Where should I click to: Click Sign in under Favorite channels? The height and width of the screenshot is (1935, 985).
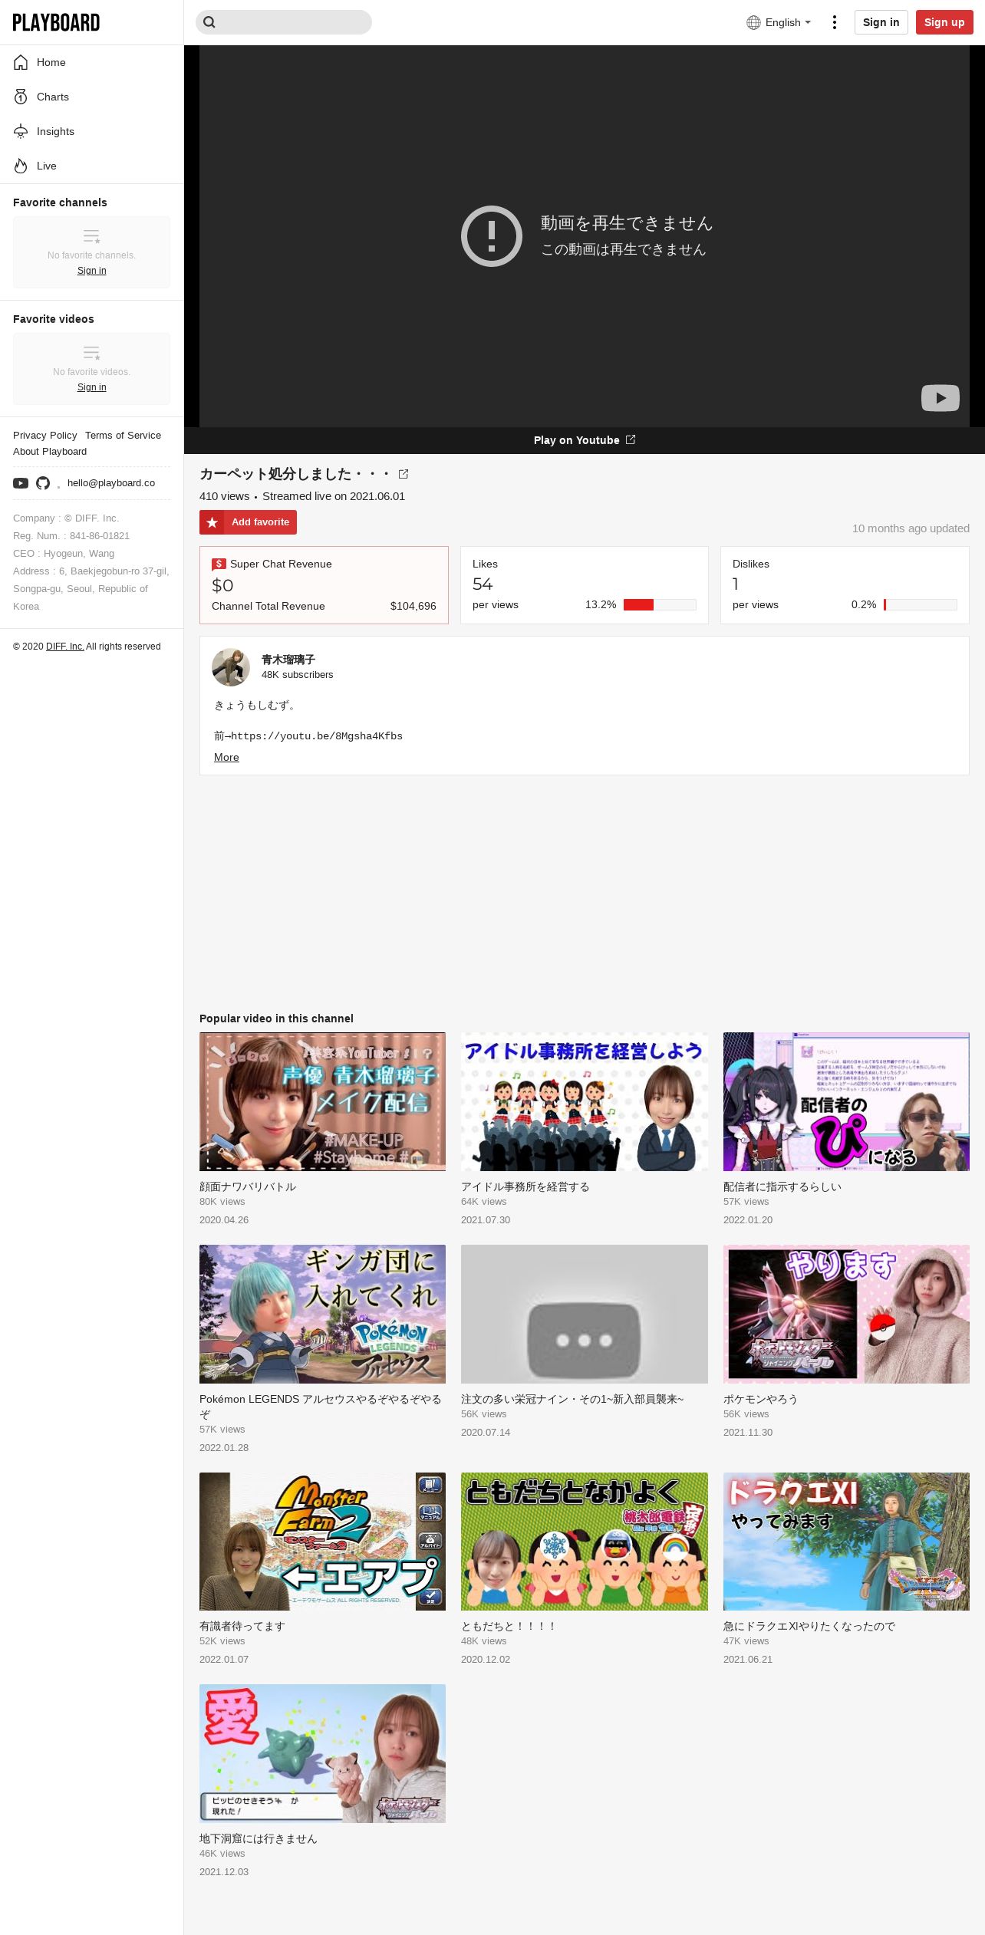[x=92, y=271]
